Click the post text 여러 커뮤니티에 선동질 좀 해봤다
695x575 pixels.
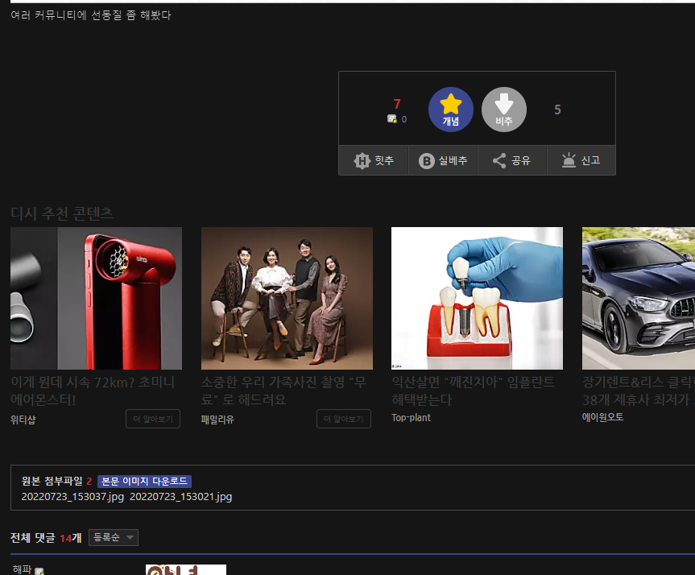(91, 15)
